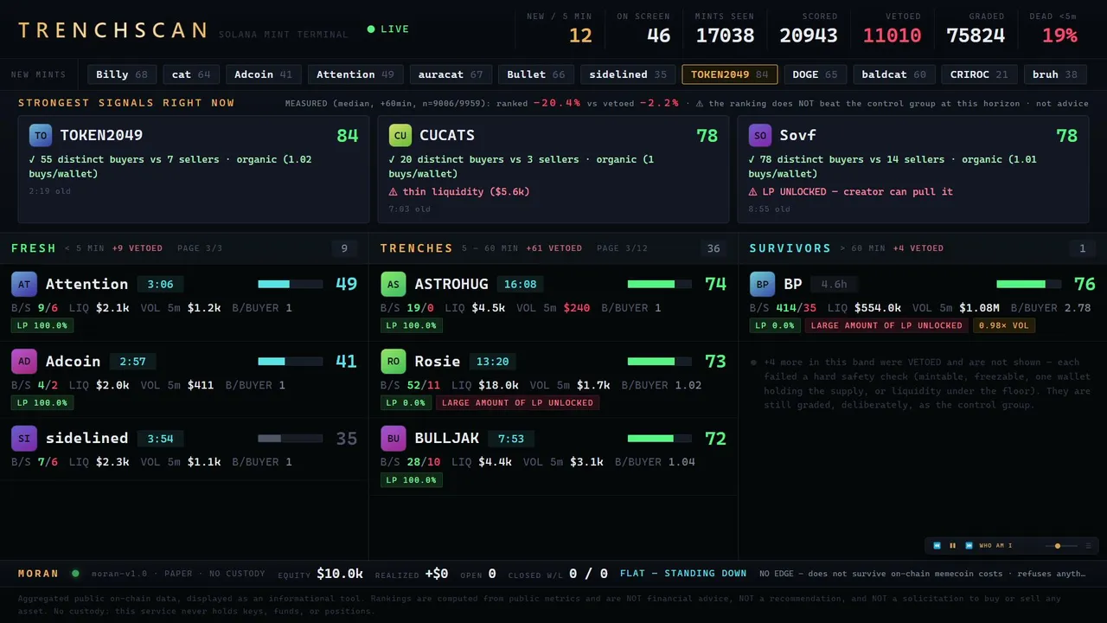This screenshot has height=623, width=1107.
Task: Open the Sovf strongest signal card title
Action: coord(797,136)
